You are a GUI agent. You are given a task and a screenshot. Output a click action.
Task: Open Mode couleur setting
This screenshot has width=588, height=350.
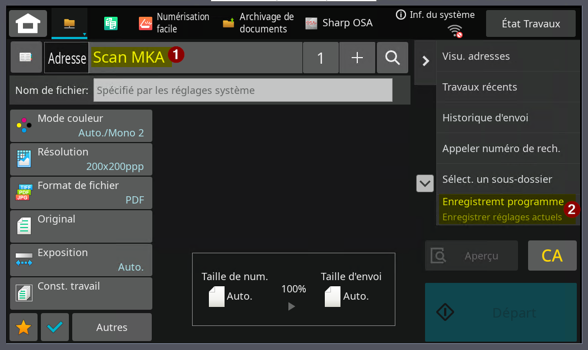(x=81, y=126)
